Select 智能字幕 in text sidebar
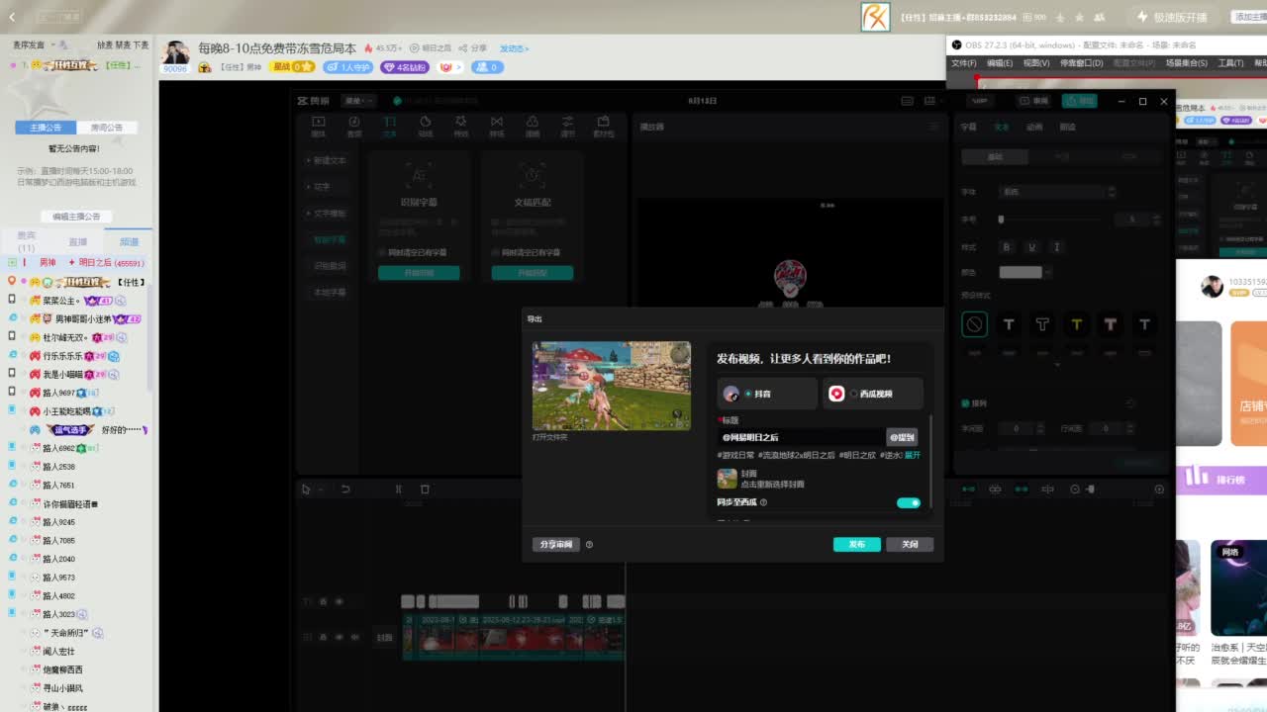Image resolution: width=1267 pixels, height=712 pixels. pyautogui.click(x=330, y=239)
